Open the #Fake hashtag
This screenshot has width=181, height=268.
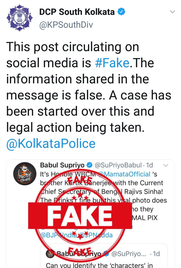[112, 63]
